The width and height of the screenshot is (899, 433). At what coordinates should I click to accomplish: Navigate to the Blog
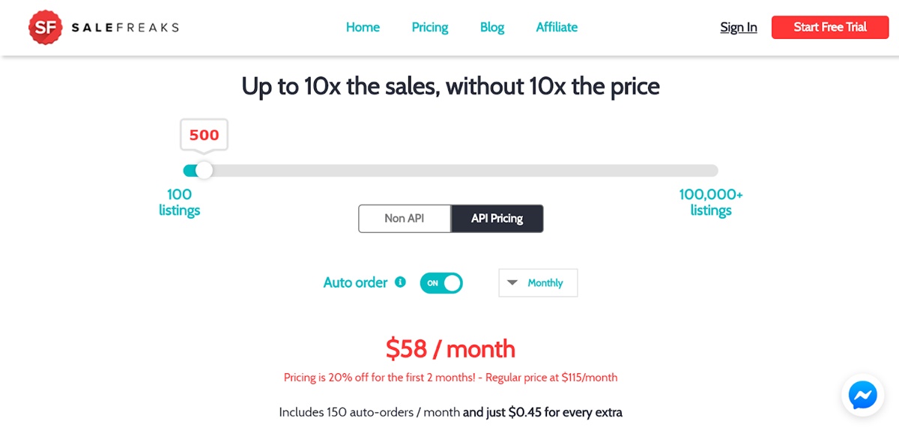click(492, 28)
